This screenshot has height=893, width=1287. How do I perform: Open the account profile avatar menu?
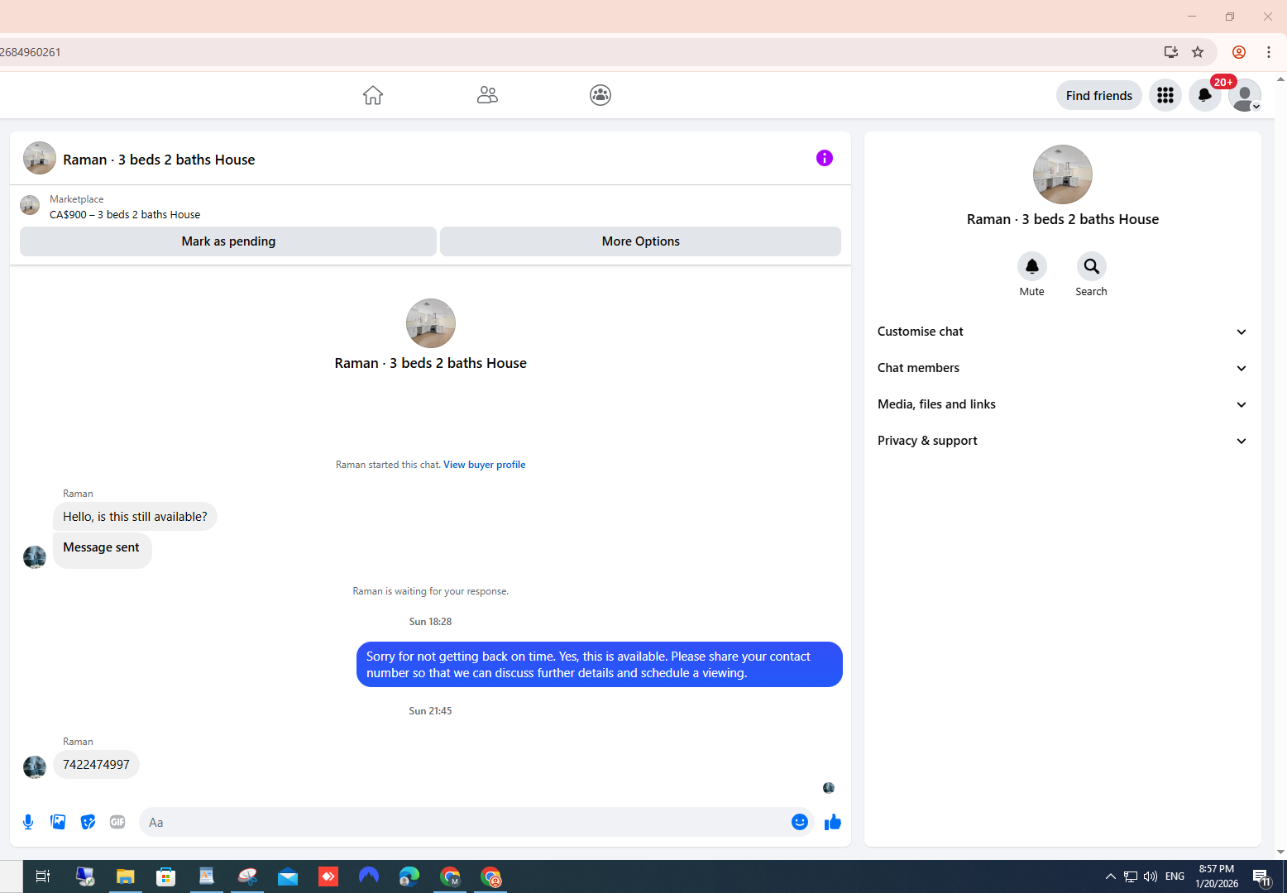click(1244, 95)
